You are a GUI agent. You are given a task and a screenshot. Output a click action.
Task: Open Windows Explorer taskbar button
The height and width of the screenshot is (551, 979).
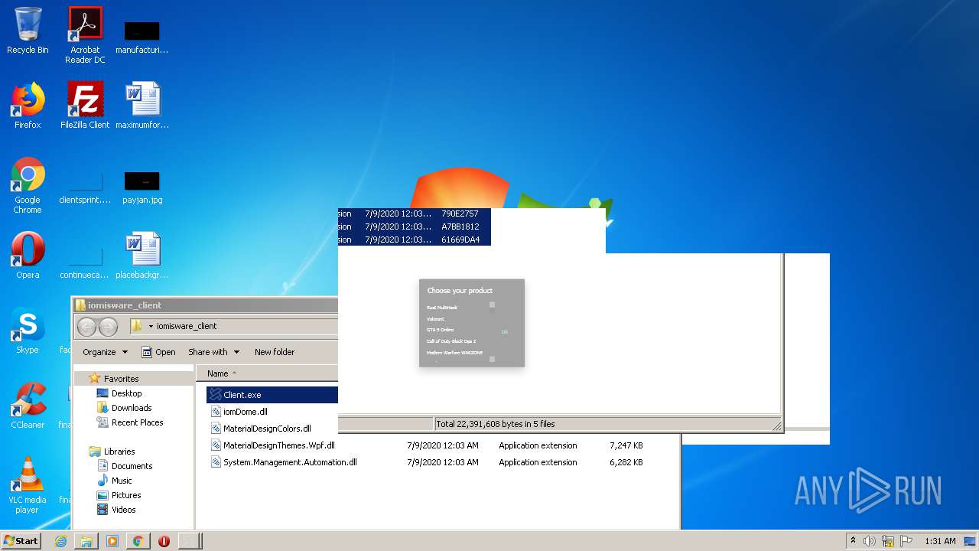(86, 541)
